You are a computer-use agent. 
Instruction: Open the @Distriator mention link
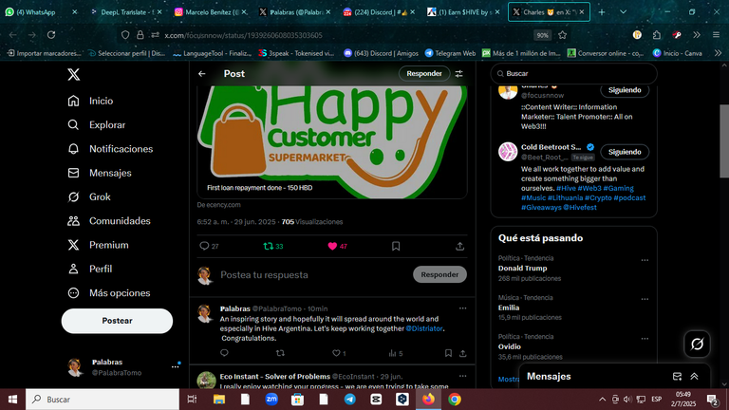click(x=424, y=328)
